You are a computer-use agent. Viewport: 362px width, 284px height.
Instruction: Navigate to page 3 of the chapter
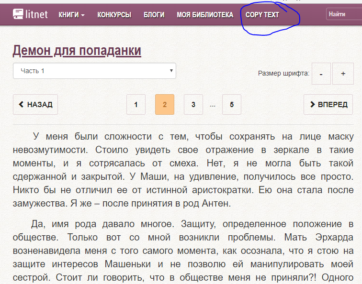pyautogui.click(x=193, y=105)
